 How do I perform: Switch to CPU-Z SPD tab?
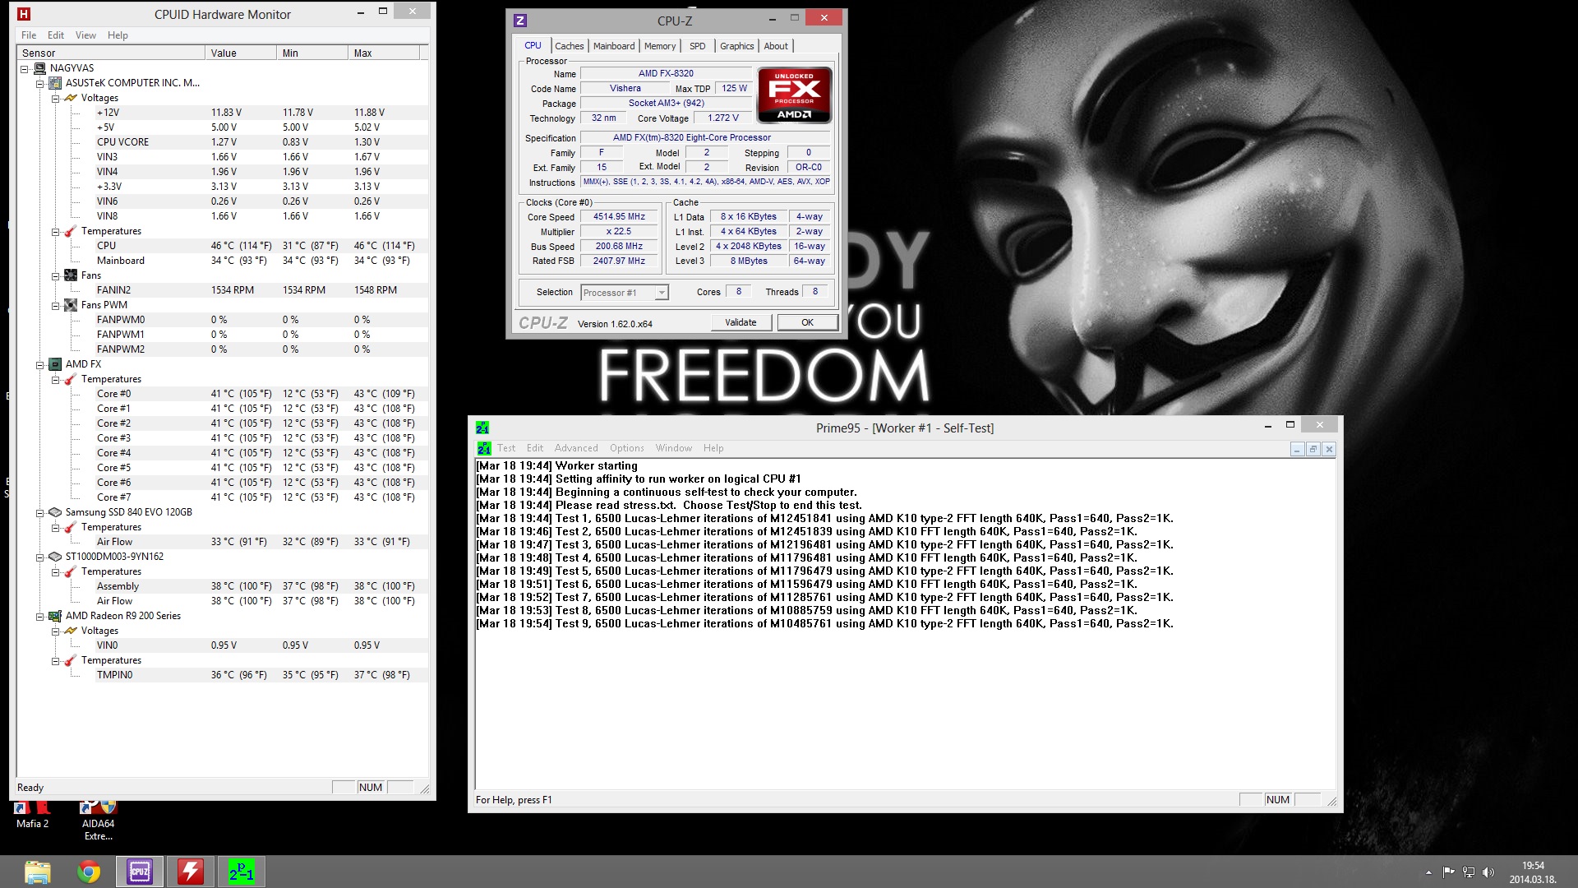(x=697, y=46)
